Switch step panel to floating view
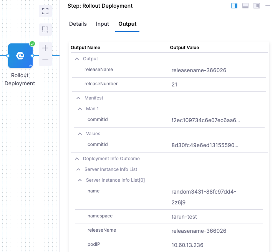 (257, 6)
